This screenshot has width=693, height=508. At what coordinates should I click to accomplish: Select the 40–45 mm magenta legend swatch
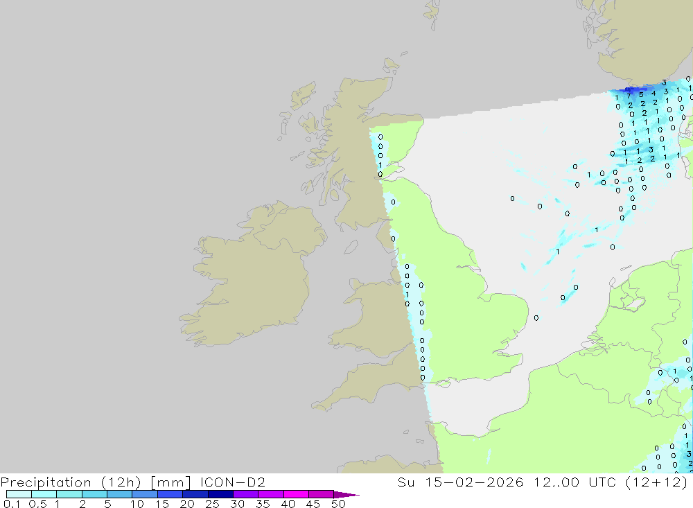296,494
